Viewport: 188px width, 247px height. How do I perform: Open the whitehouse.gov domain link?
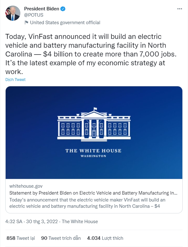[26, 186]
